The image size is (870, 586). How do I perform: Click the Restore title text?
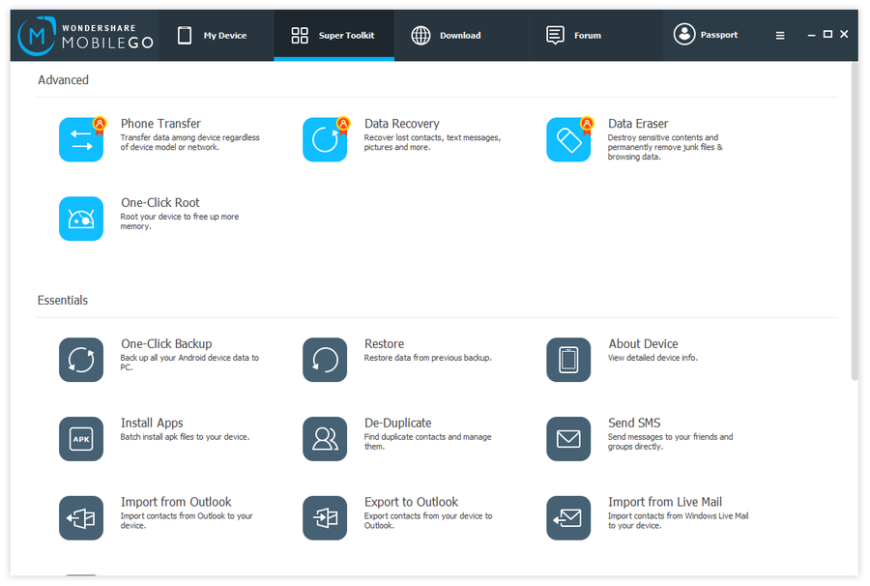pos(384,344)
